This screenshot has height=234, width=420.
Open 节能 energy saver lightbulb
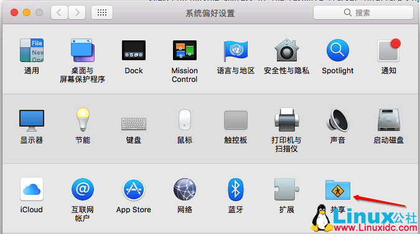pos(83,119)
